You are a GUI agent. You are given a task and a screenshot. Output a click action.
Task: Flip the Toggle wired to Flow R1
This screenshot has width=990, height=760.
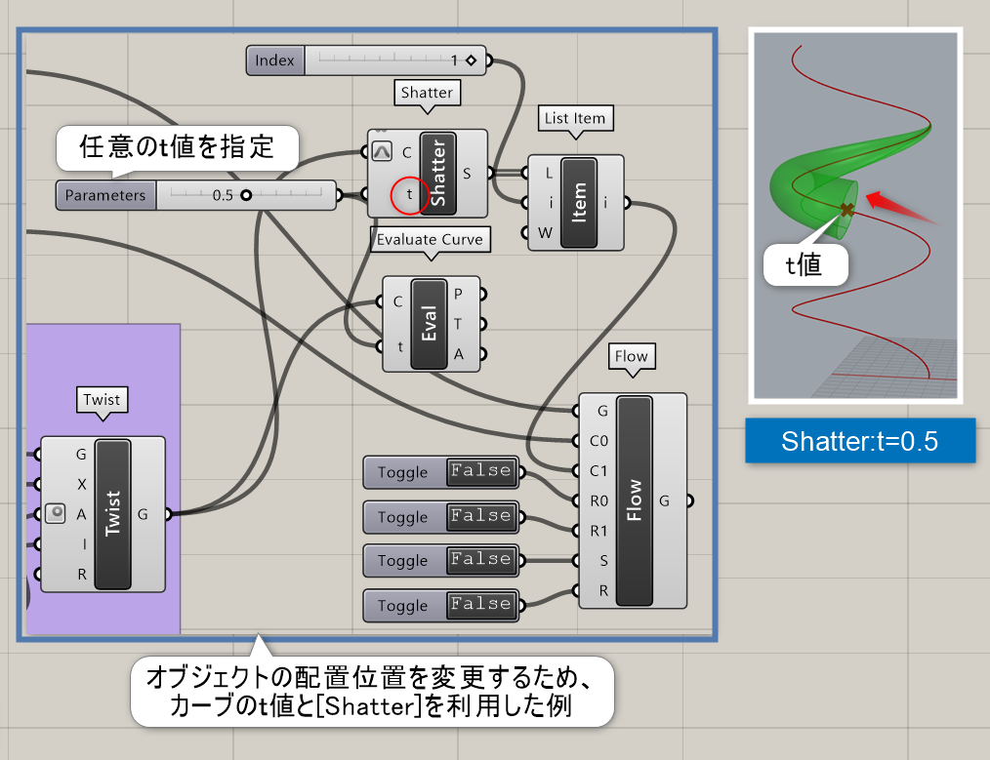click(x=480, y=516)
